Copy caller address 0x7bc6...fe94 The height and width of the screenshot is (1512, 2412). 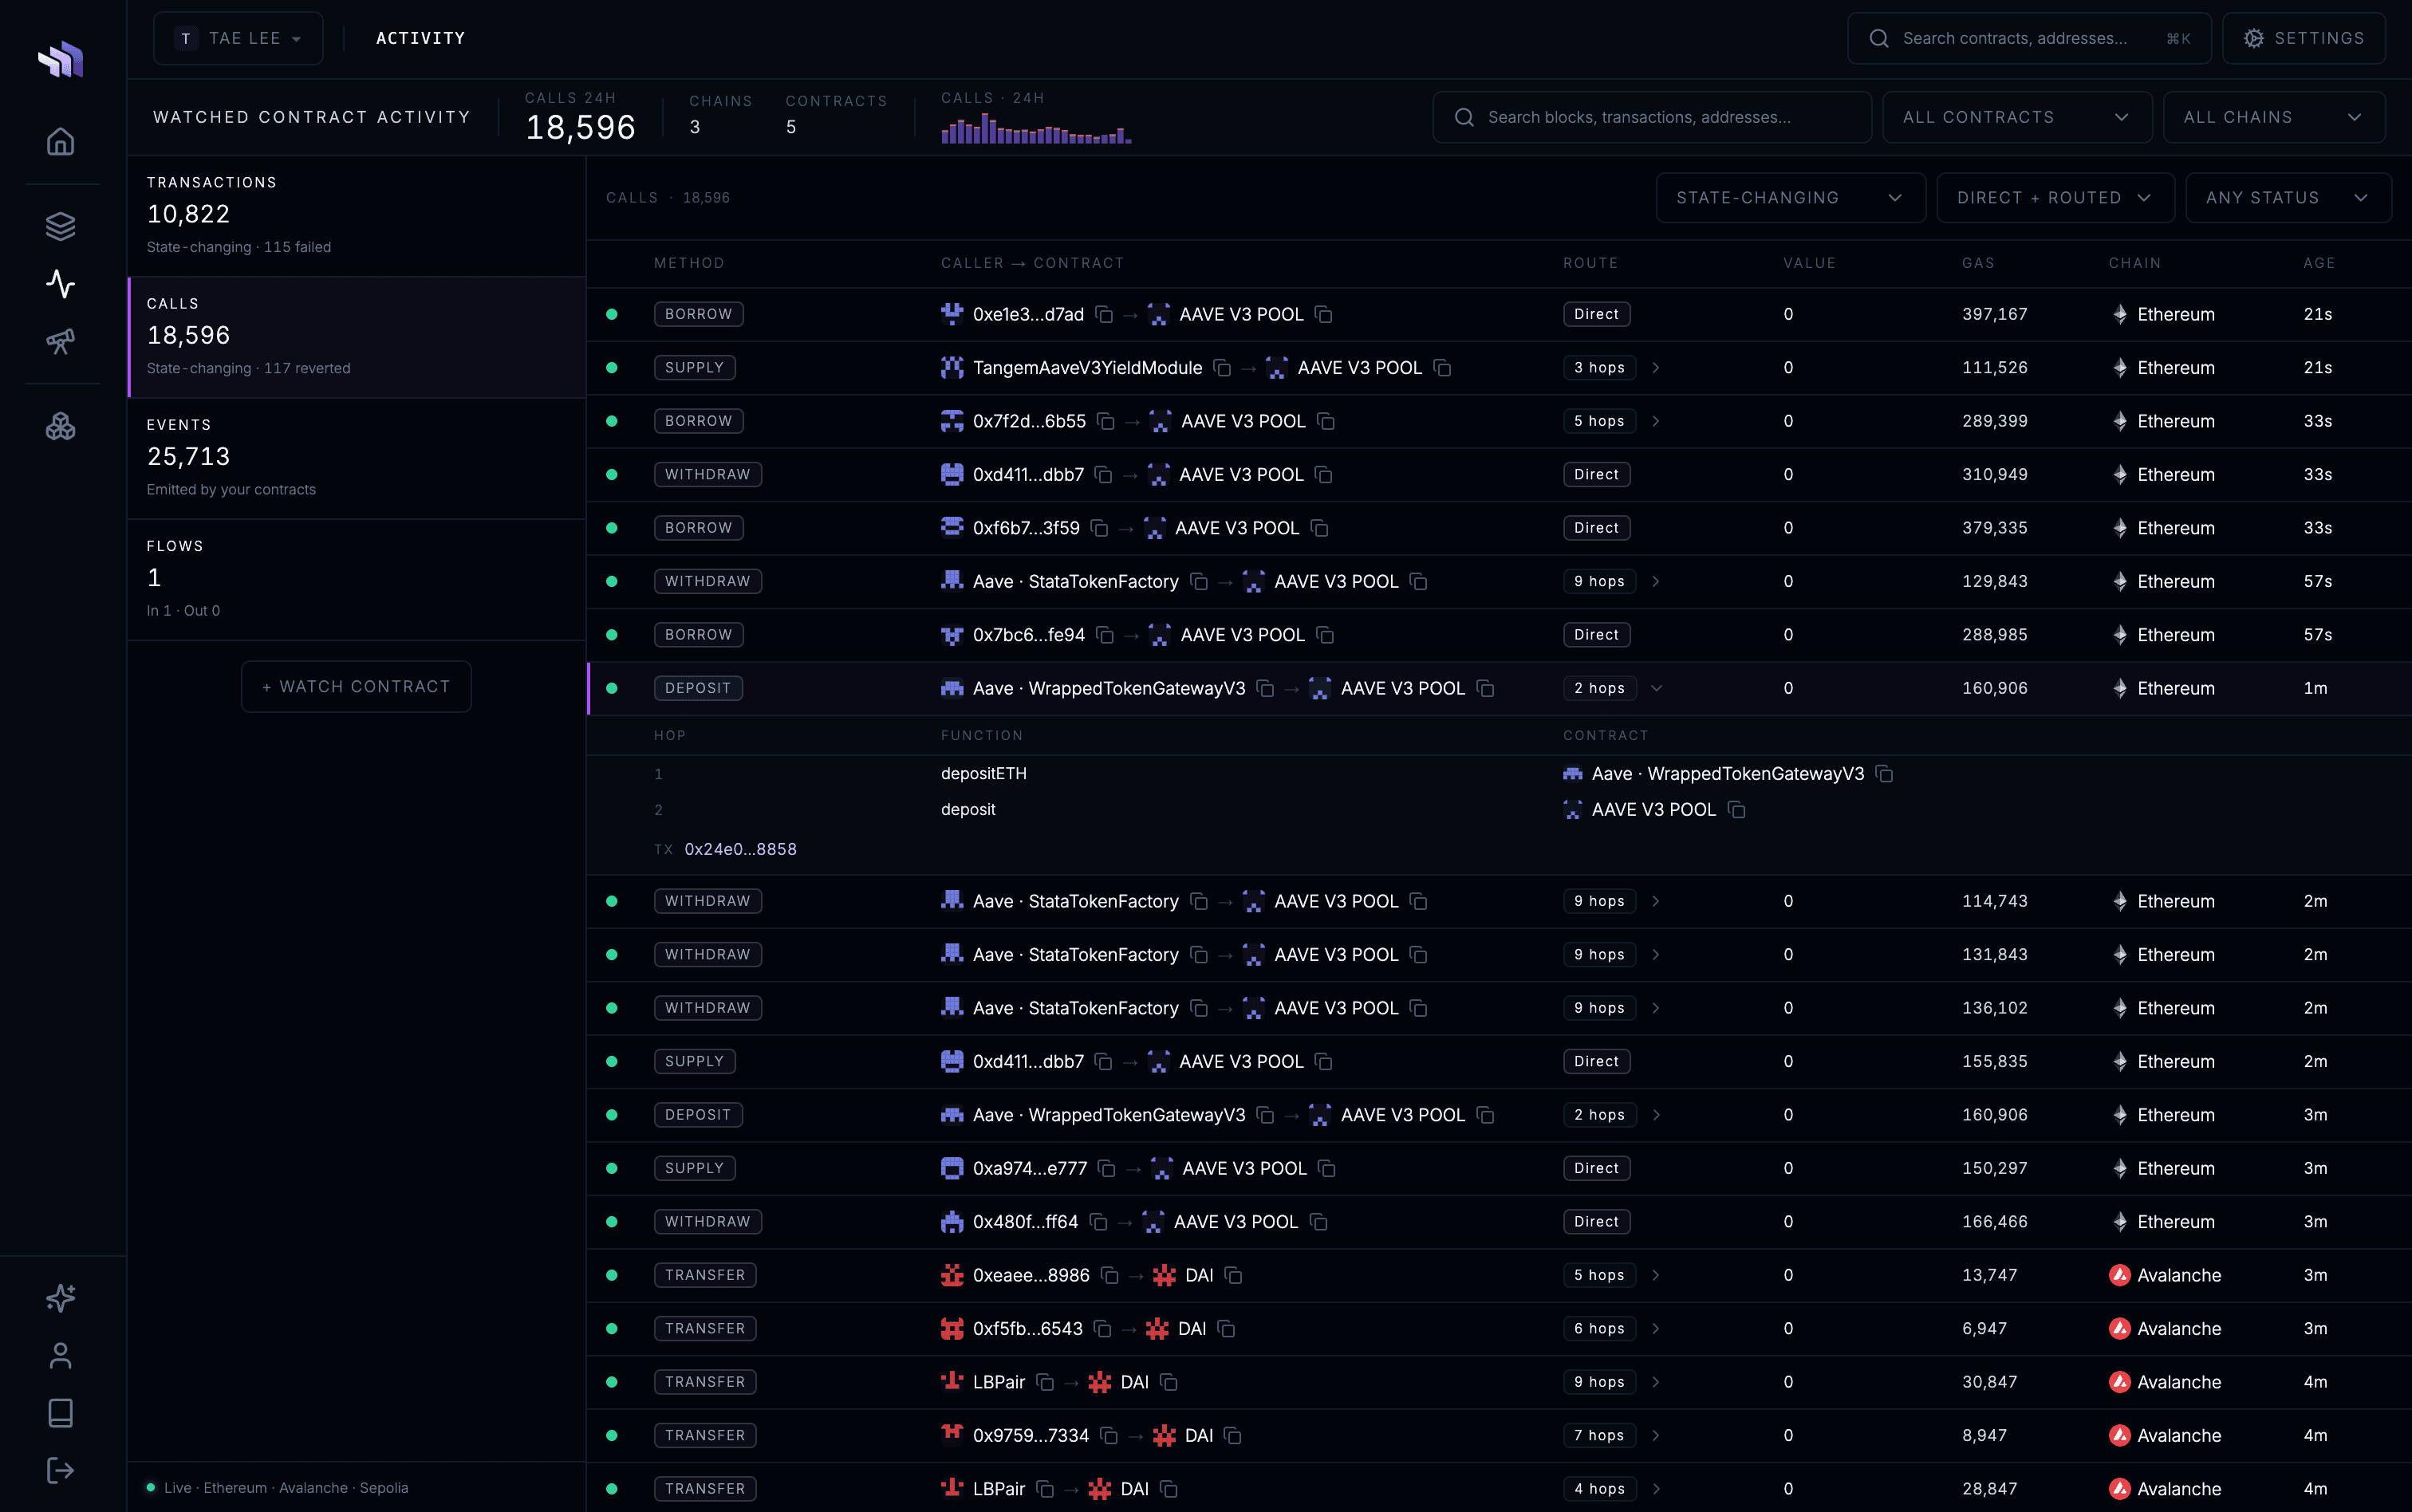1105,635
